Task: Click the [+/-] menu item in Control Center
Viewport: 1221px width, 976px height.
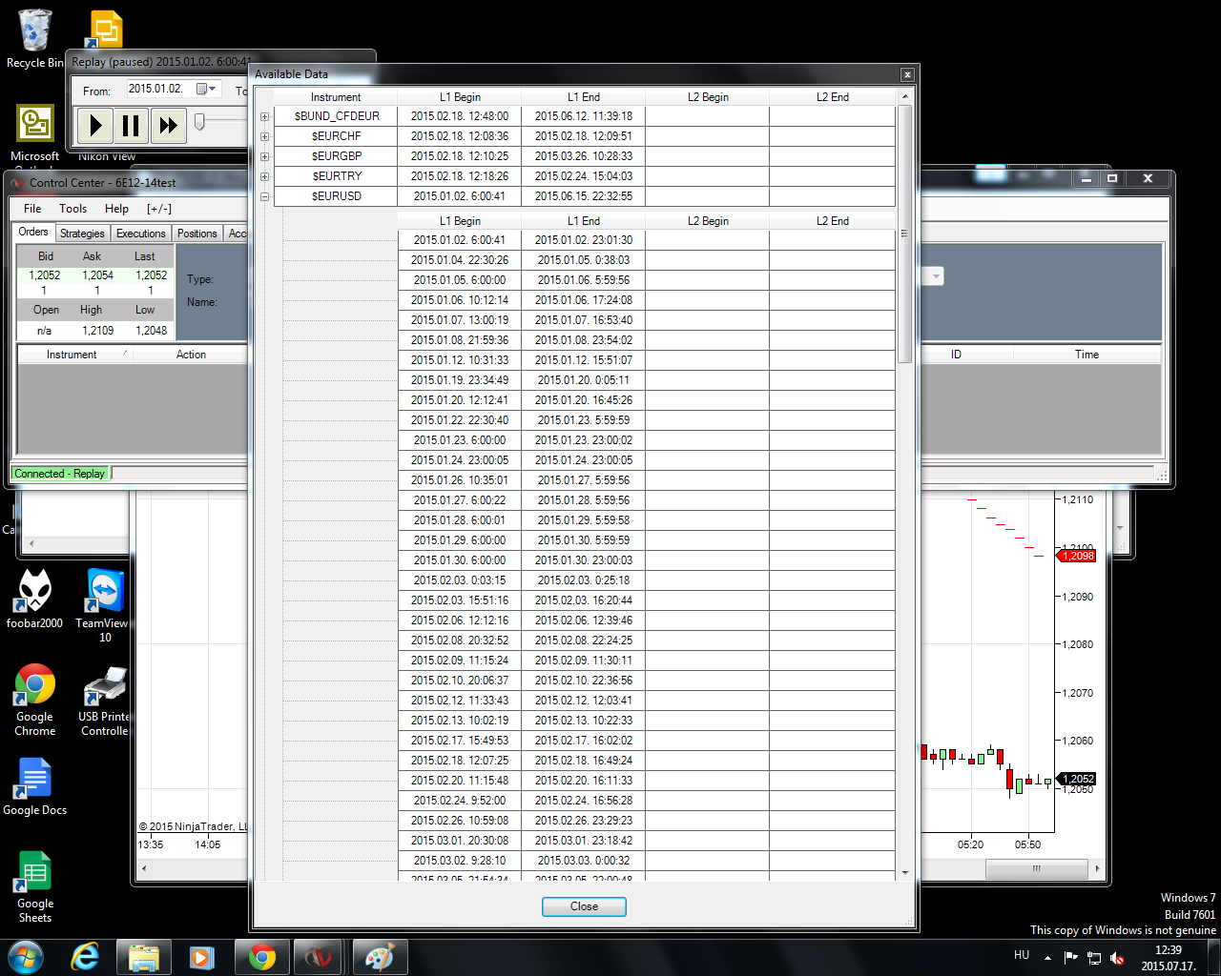Action: click(159, 209)
